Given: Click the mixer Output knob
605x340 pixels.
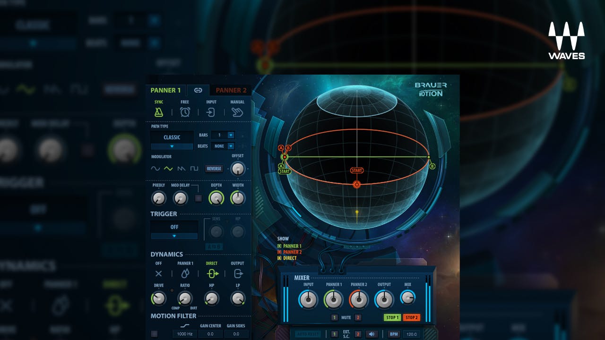Looking at the screenshot, I should click(384, 299).
